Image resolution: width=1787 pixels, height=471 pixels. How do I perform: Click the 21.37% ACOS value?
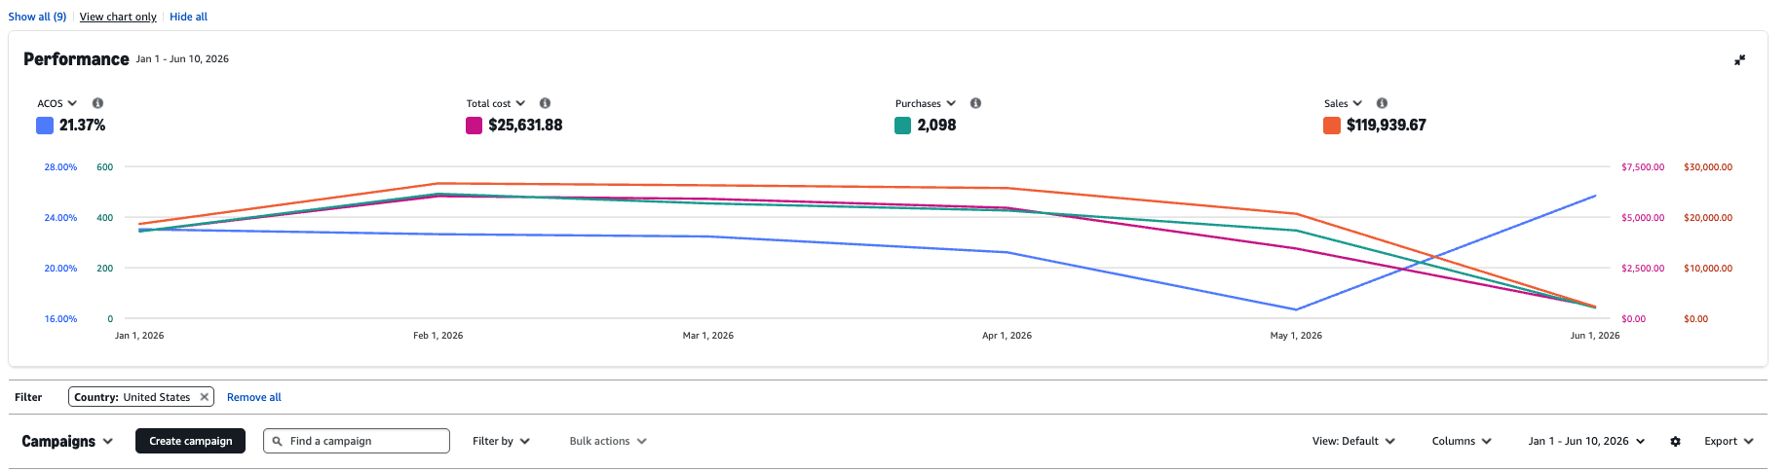(x=82, y=126)
